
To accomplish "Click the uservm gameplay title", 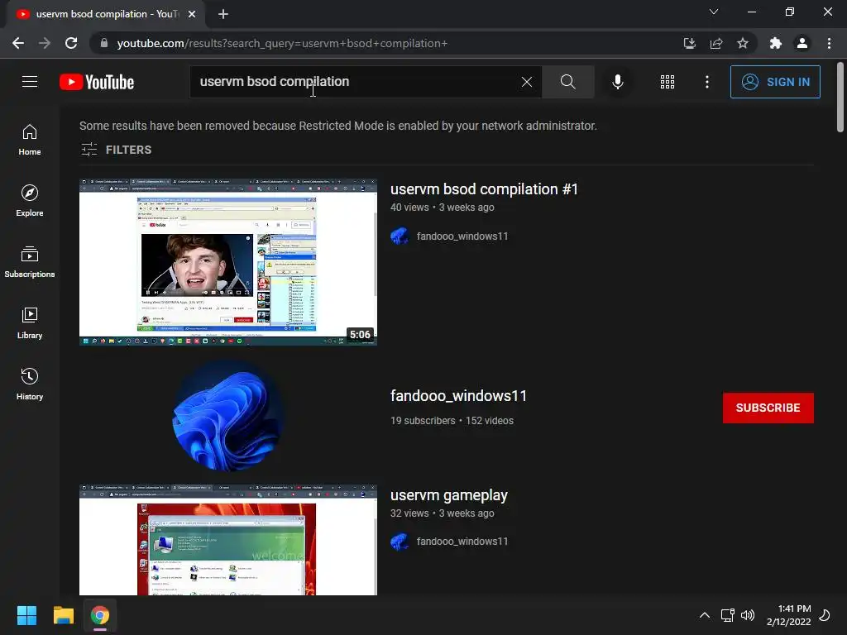I will pyautogui.click(x=449, y=495).
